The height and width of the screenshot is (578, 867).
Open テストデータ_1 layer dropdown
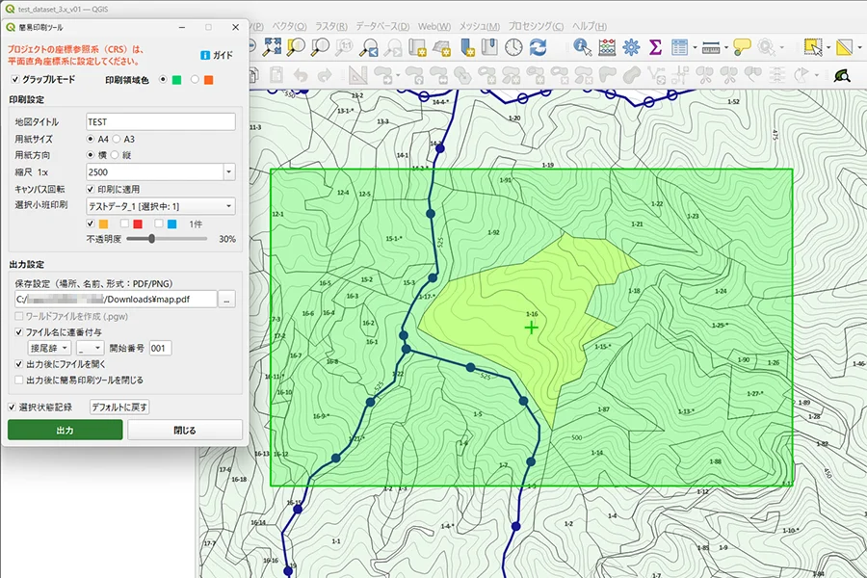(160, 206)
